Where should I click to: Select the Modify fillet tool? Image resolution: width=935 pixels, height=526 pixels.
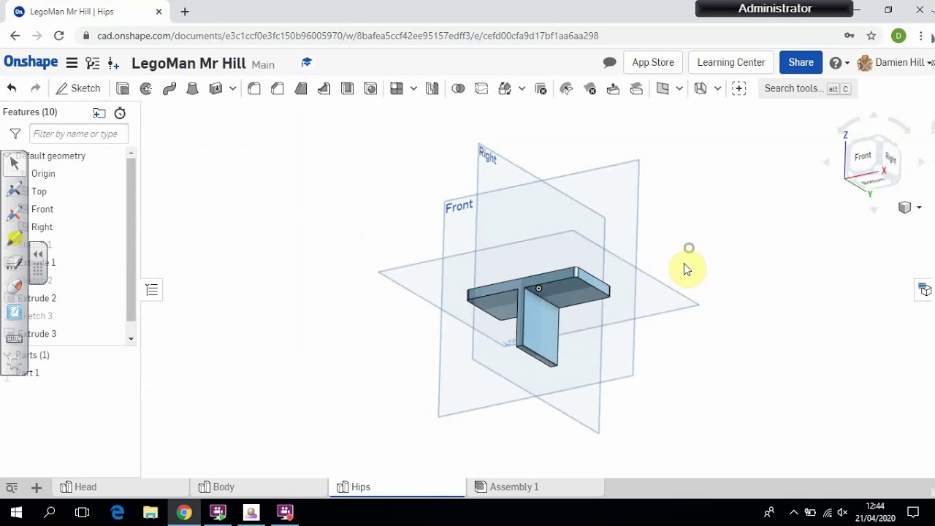567,88
